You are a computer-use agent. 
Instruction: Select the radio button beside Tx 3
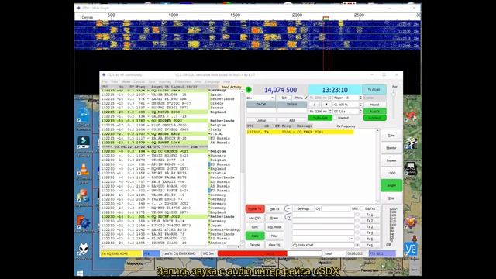pos(357,227)
